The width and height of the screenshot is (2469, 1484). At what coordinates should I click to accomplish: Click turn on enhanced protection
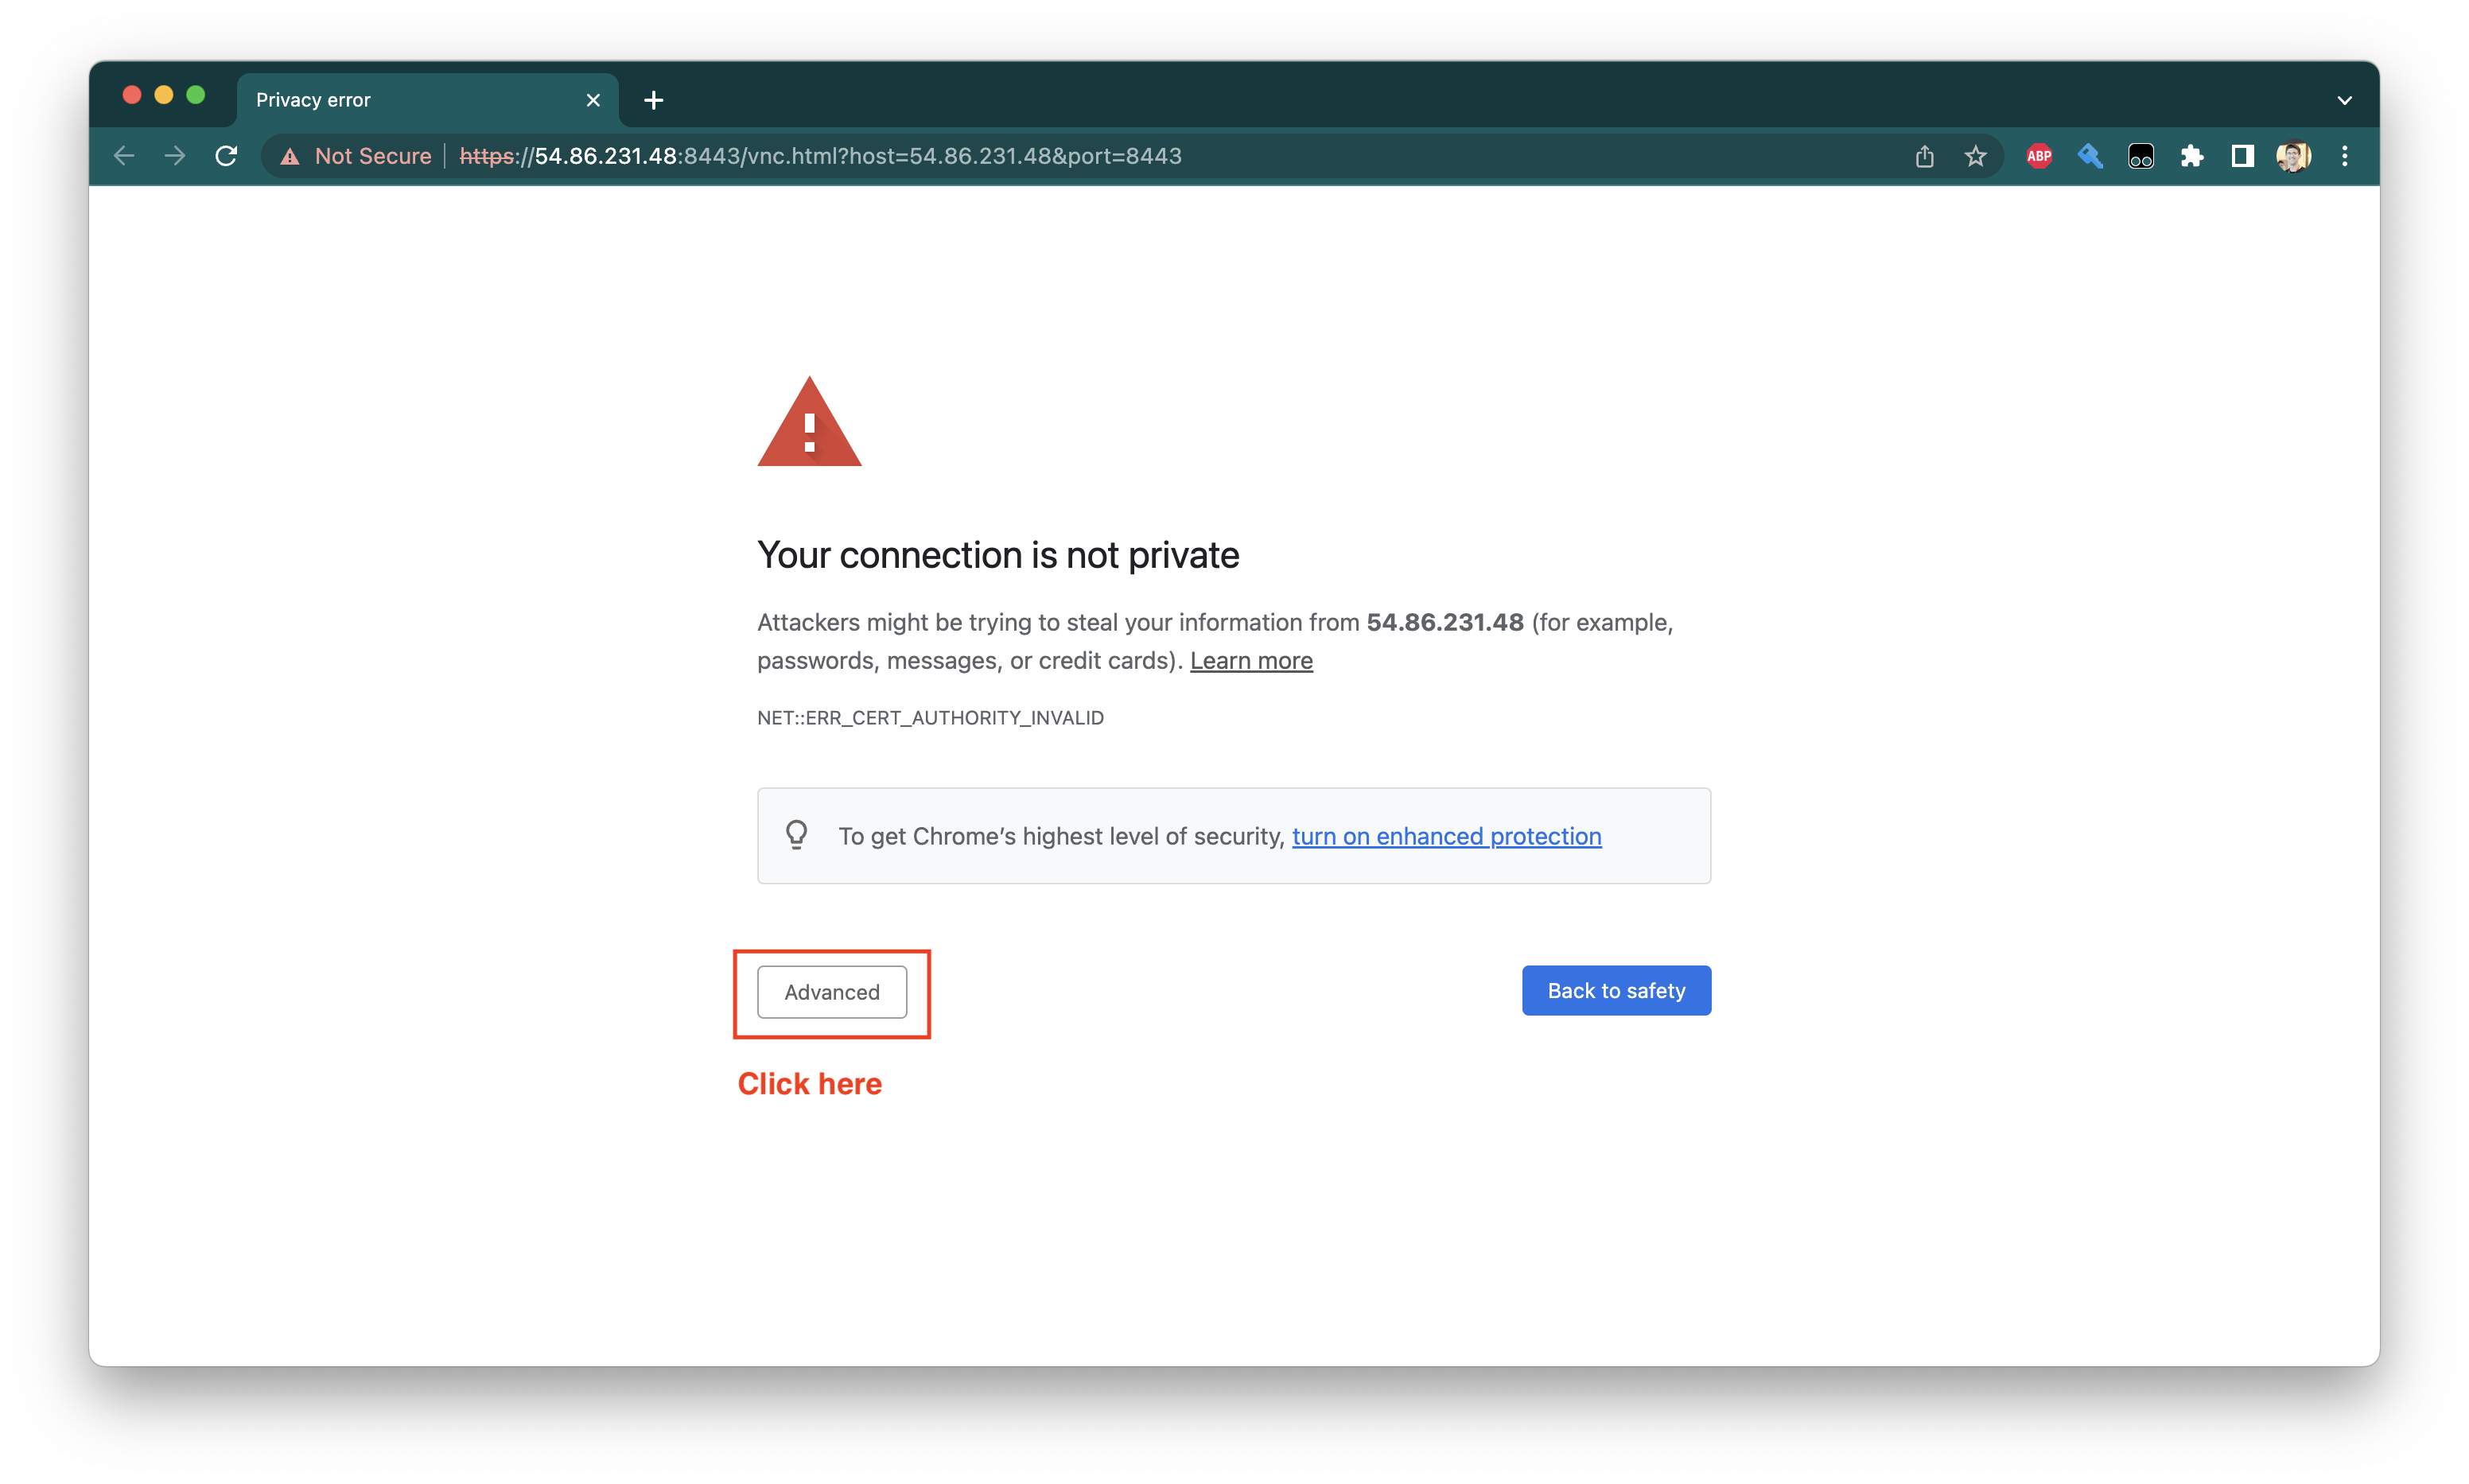1446,837
